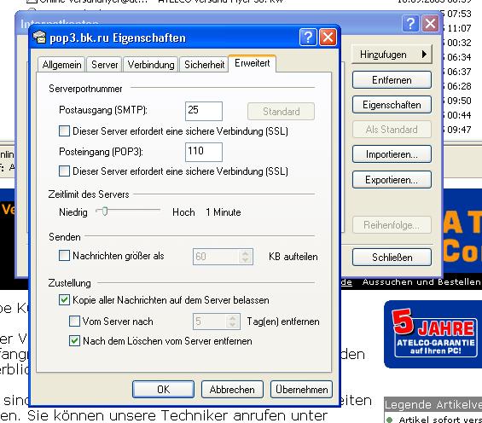The width and height of the screenshot is (482, 423).
Task: Uncheck Kopie aller Nachrichten auf dem Server belassen
Action: click(x=64, y=300)
